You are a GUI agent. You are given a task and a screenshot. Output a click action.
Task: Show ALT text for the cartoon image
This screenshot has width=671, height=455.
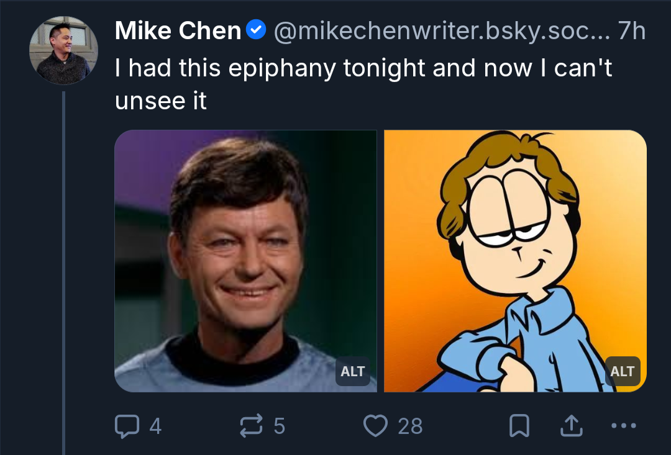(x=622, y=371)
